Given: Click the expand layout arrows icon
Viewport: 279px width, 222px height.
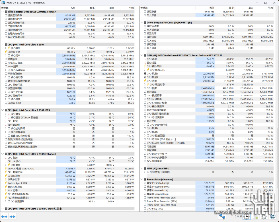Looking at the screenshot, I should pos(4,216).
